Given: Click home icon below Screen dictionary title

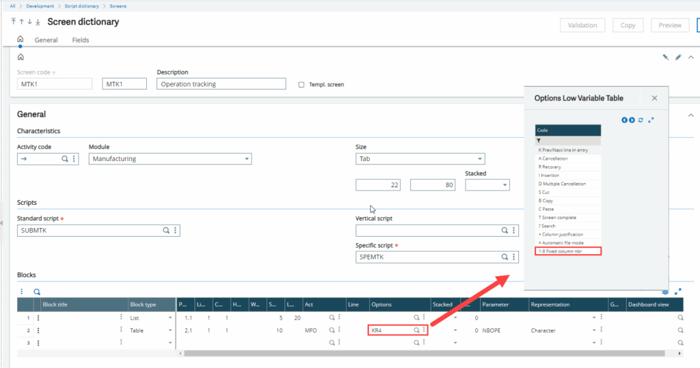Looking at the screenshot, I should [x=21, y=40].
